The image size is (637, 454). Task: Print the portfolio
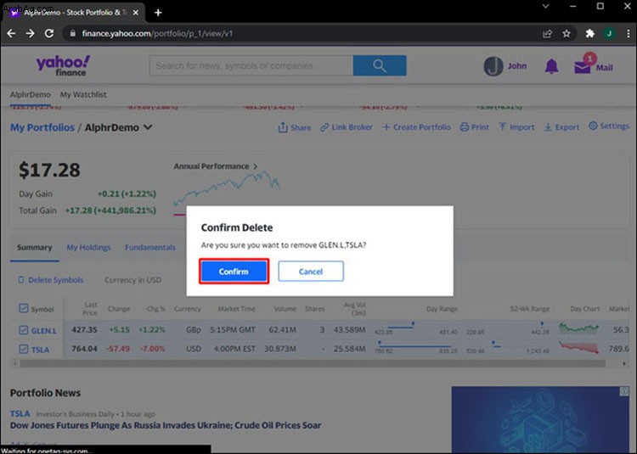pyautogui.click(x=475, y=127)
